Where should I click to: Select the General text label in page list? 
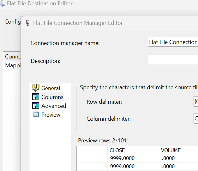coord(51,88)
